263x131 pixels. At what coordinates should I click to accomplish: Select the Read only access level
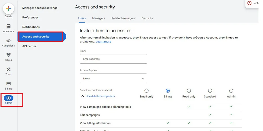coord(189,91)
